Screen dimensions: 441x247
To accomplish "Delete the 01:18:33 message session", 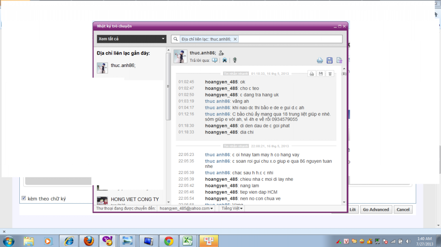I will click(x=329, y=74).
